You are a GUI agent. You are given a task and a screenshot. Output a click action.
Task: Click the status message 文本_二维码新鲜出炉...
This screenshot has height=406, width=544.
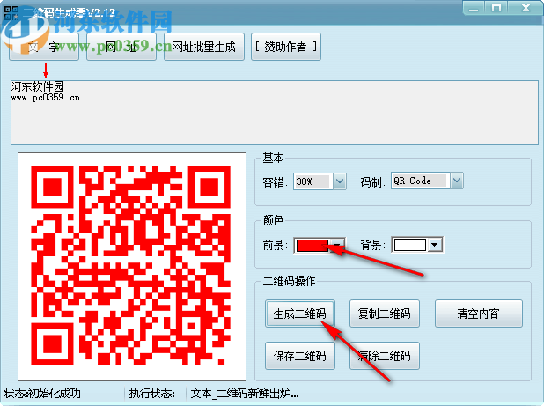click(x=245, y=394)
